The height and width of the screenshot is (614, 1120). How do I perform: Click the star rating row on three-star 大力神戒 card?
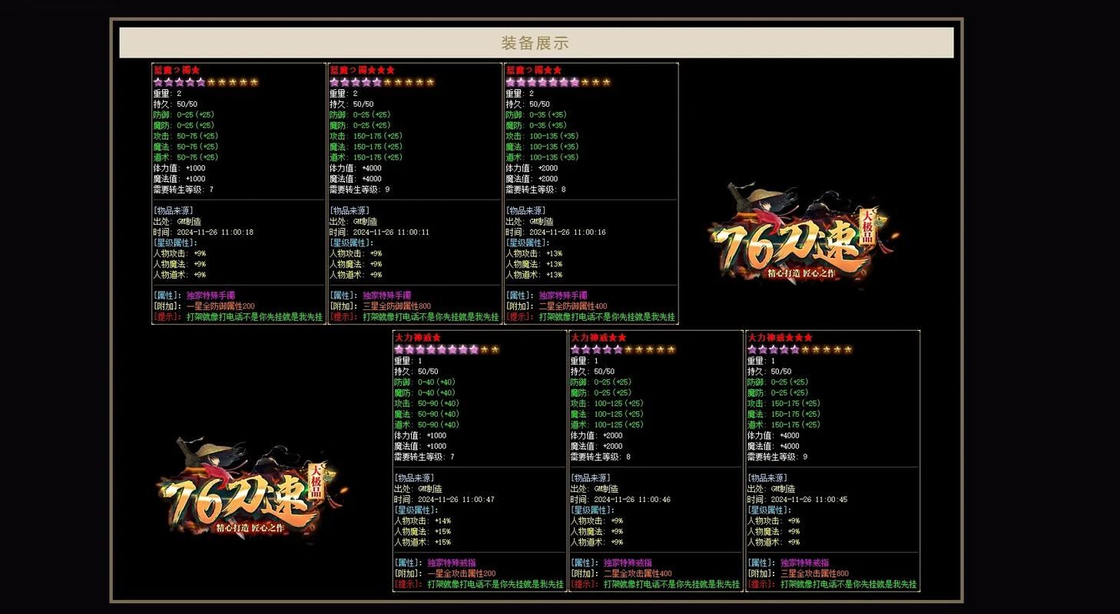(800, 349)
